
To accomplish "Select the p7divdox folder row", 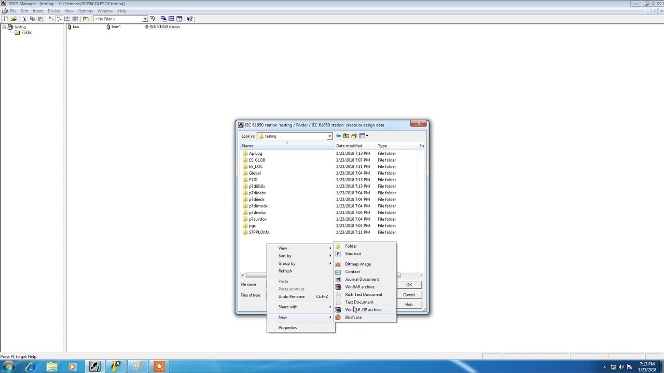I will [332, 213].
